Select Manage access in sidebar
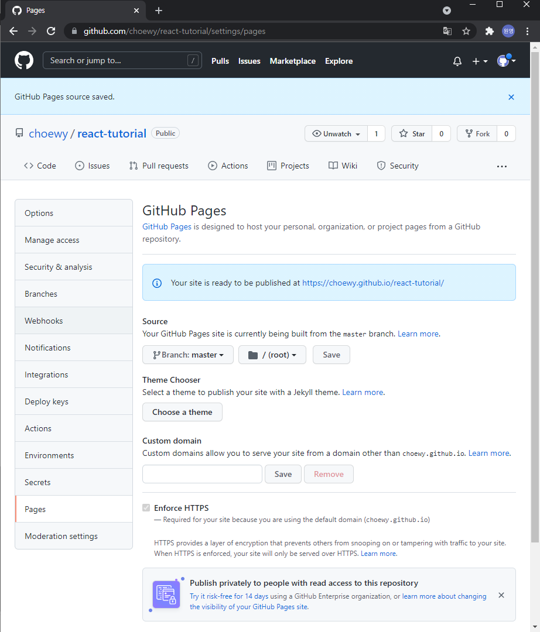The width and height of the screenshot is (540, 632). click(x=74, y=240)
